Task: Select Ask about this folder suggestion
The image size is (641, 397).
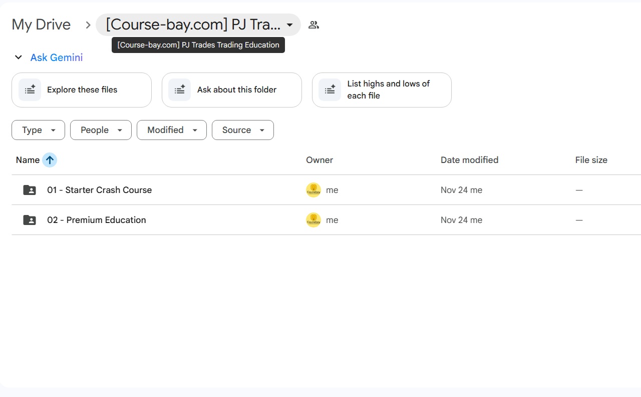Action: click(232, 90)
